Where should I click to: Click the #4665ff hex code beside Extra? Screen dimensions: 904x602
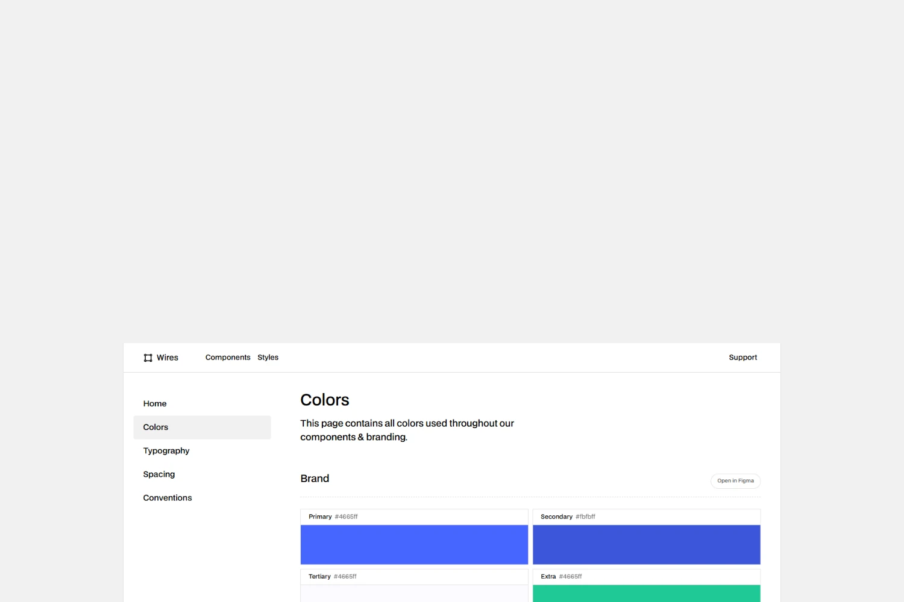click(571, 576)
